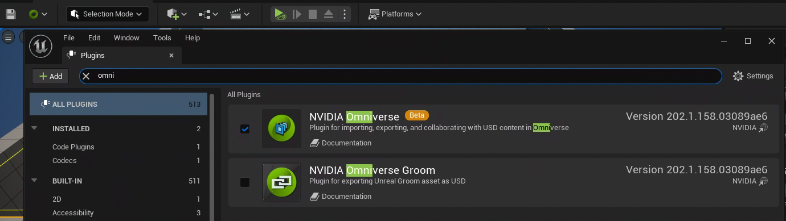This screenshot has width=786, height=221.
Task: Select ALL PLUGINS category
Action: pyautogui.click(x=118, y=105)
